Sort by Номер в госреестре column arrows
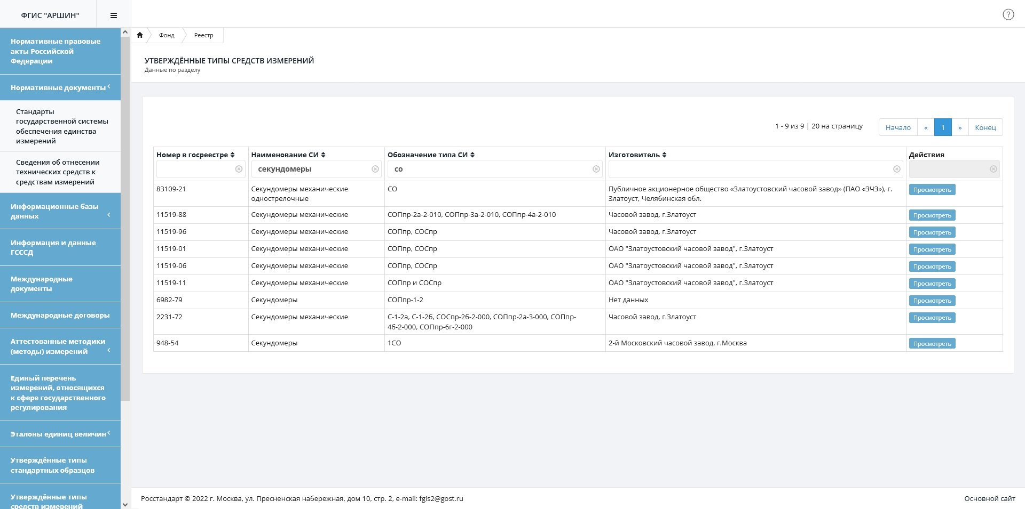The image size is (1025, 509). tap(232, 155)
